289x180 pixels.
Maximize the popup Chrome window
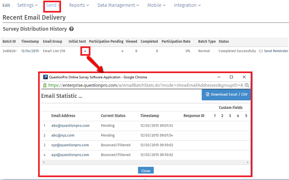231,77
